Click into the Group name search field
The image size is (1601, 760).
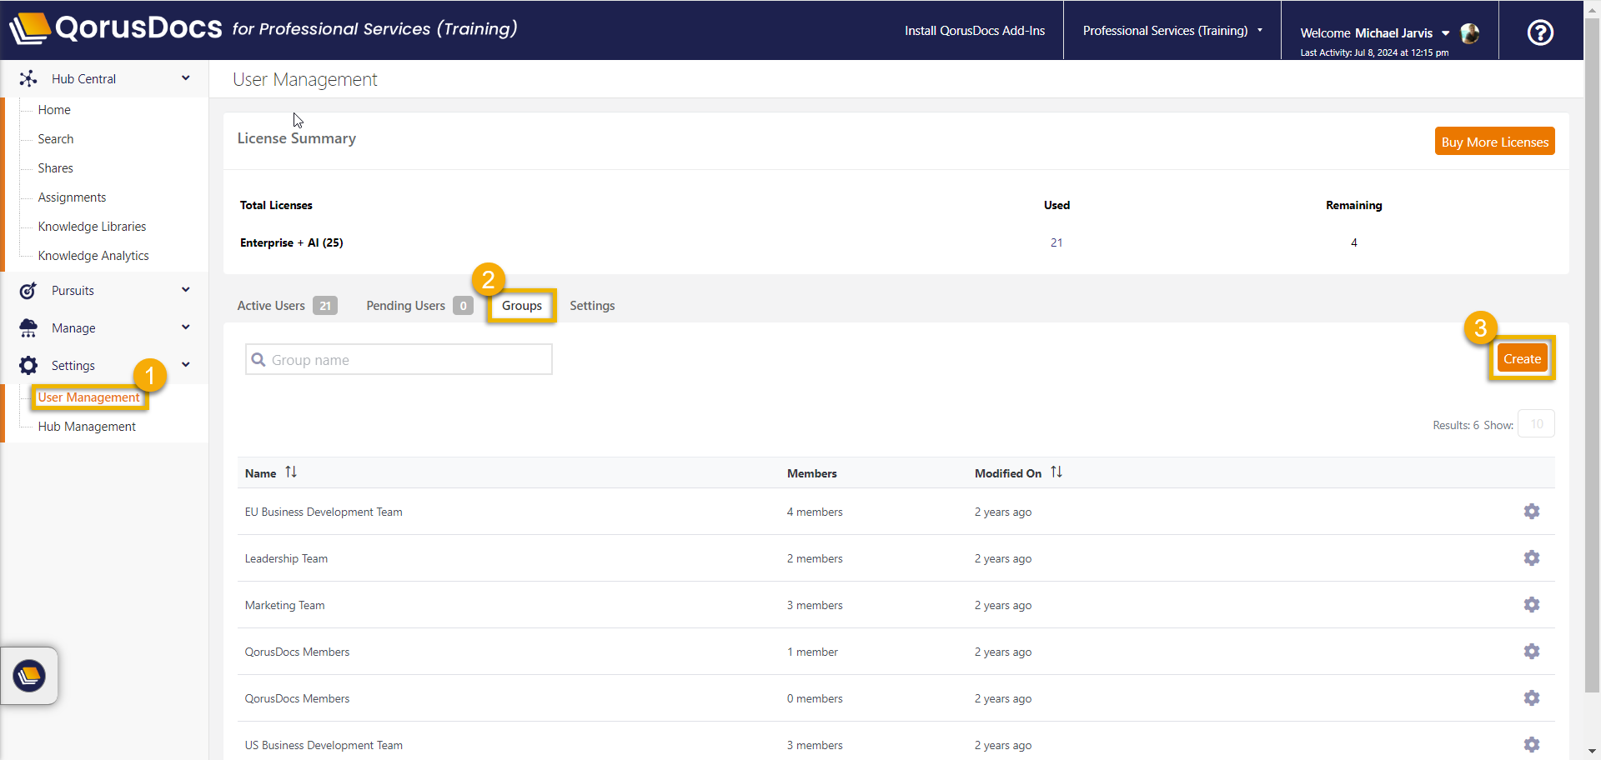[399, 360]
